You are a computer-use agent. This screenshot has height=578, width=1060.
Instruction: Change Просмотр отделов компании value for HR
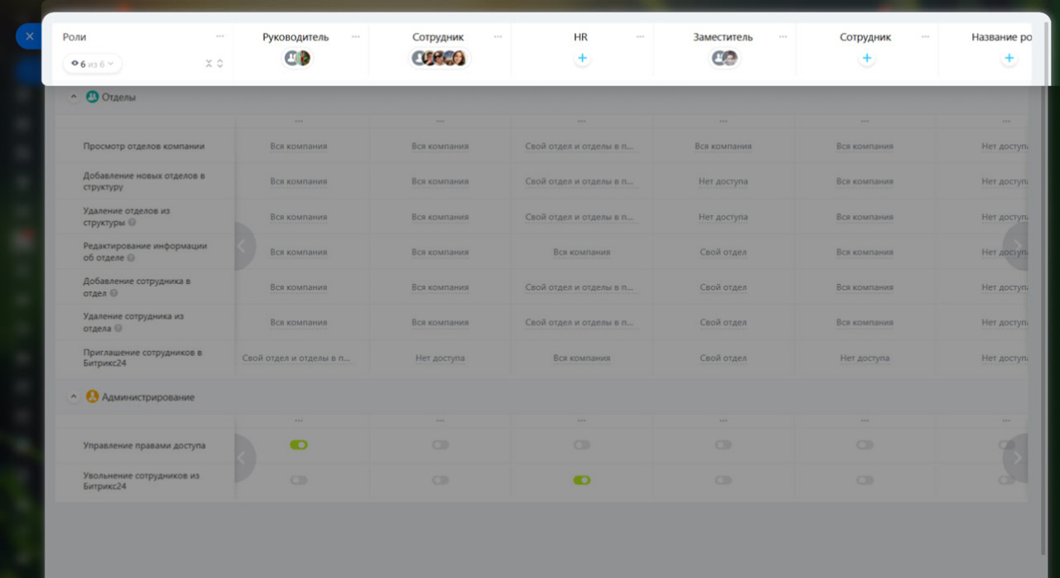tap(582, 147)
